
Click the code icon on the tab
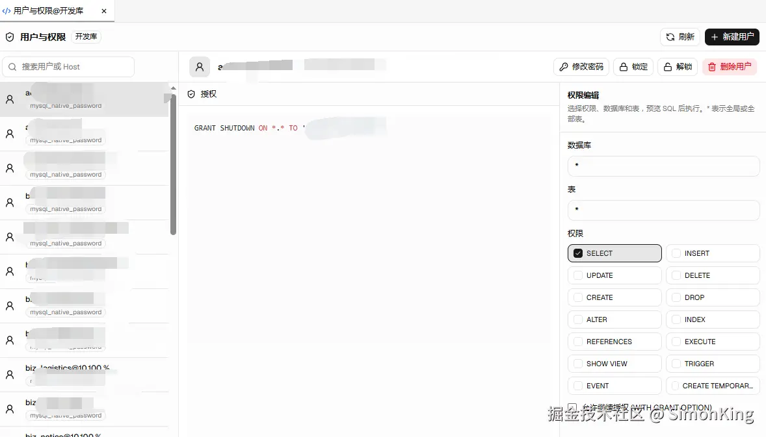[7, 11]
